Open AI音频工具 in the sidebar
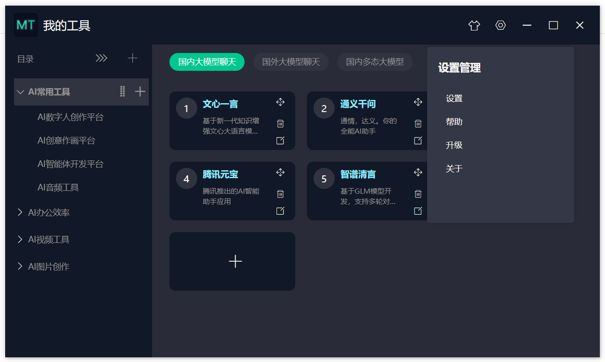The height and width of the screenshot is (362, 605). point(58,188)
